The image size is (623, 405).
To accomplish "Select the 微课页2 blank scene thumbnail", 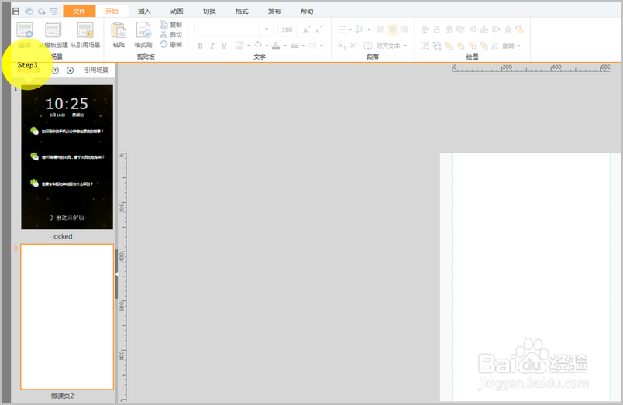I will [67, 317].
